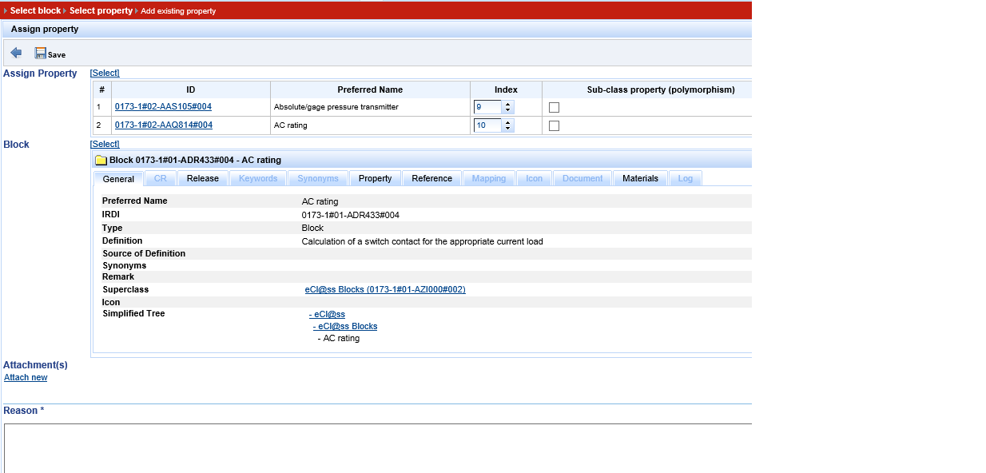Enable polymorphism checkbox for Absolute/gage pressure transmitter

(x=554, y=107)
